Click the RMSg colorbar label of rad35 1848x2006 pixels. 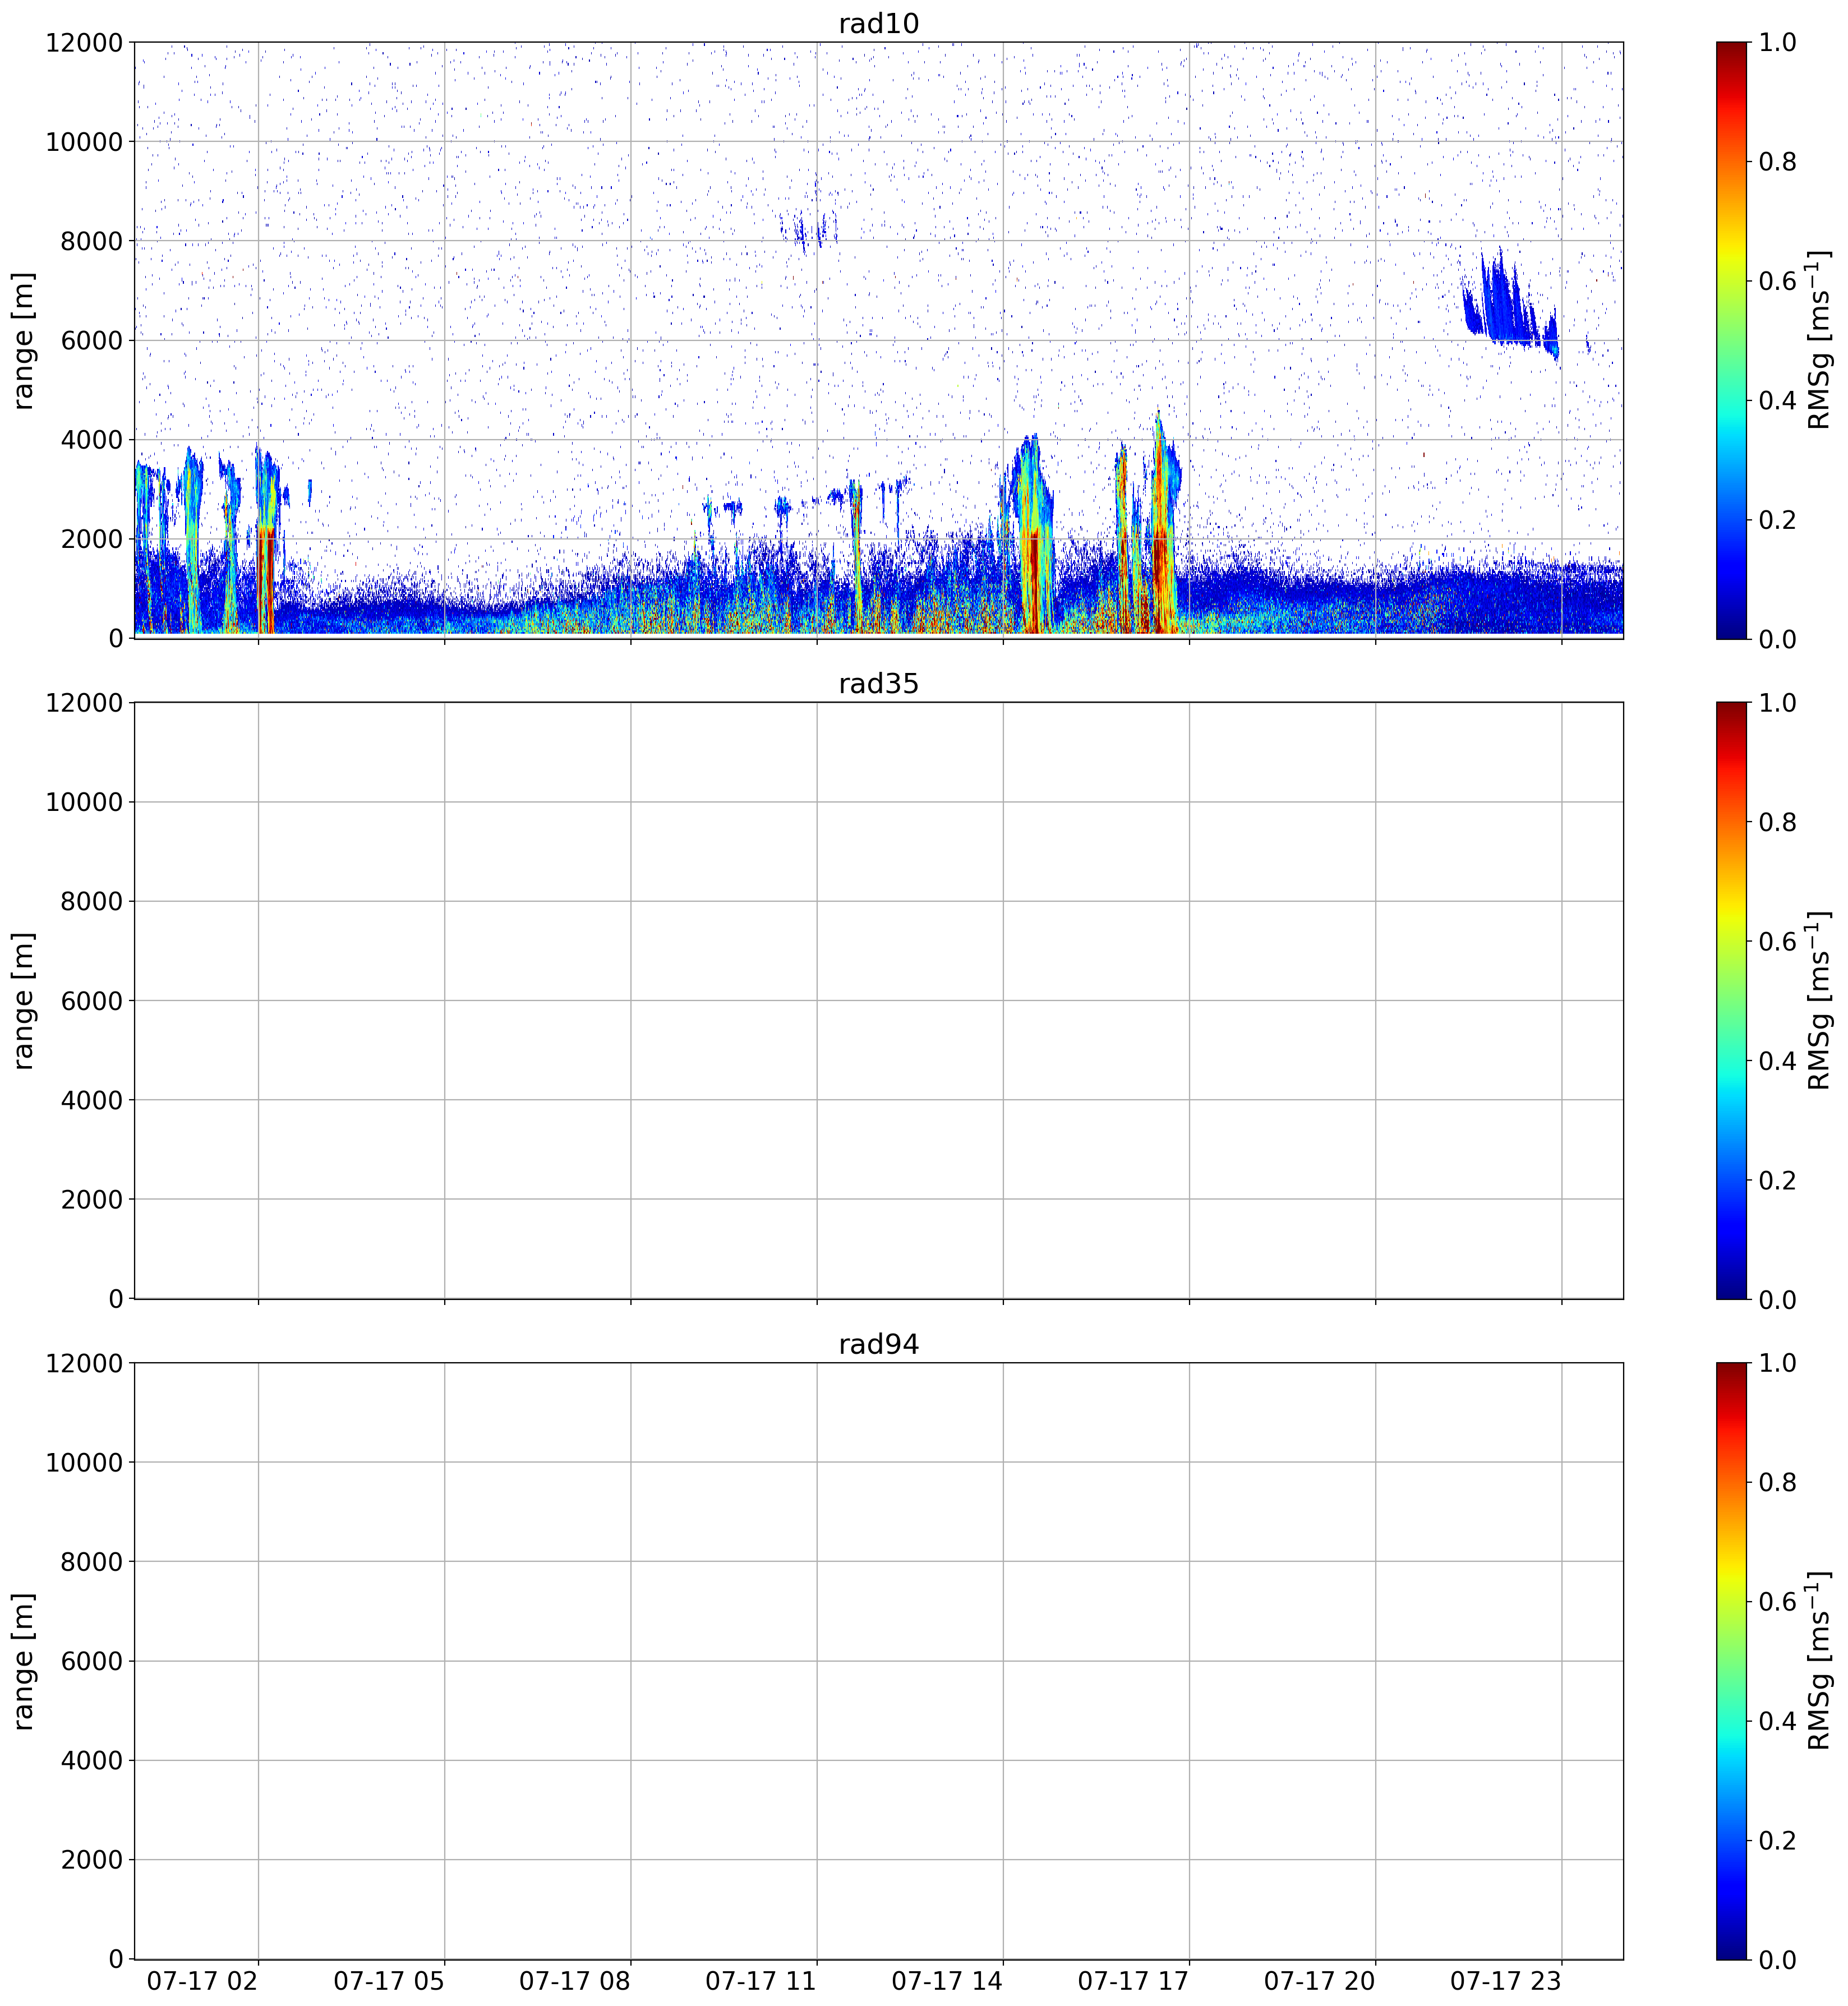(x=1820, y=1001)
